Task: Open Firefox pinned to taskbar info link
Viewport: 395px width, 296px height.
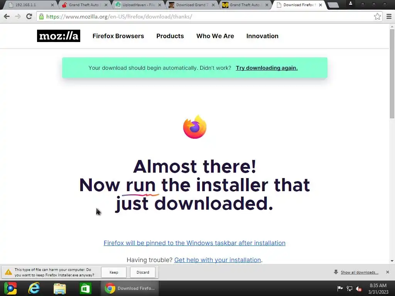Action: coord(194,243)
